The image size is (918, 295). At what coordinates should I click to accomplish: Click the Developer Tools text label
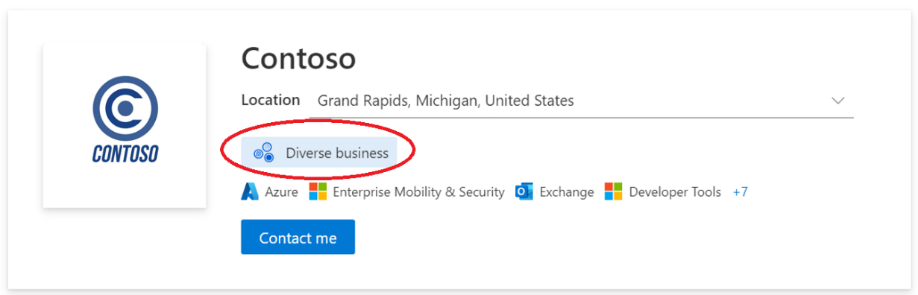pos(675,192)
